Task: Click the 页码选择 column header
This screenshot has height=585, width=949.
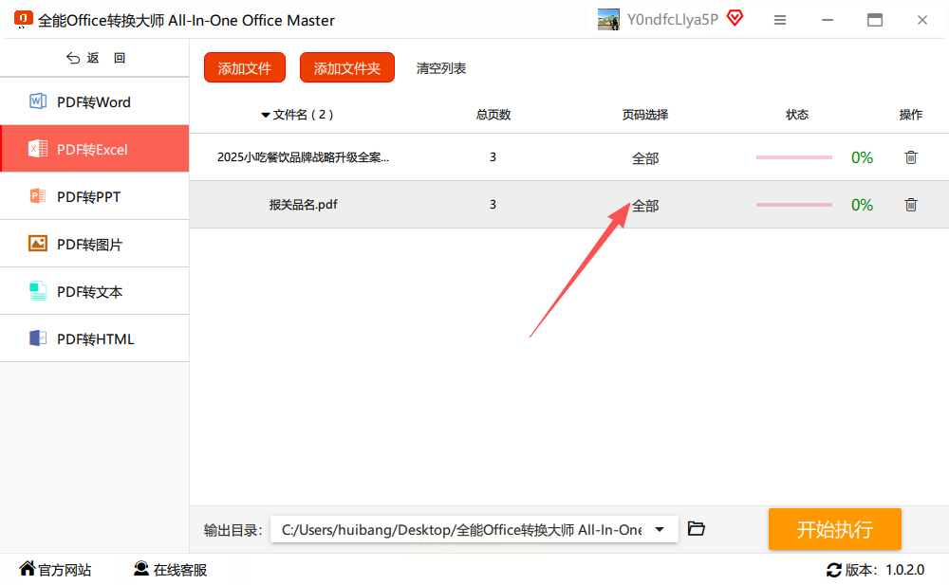Action: pos(645,115)
